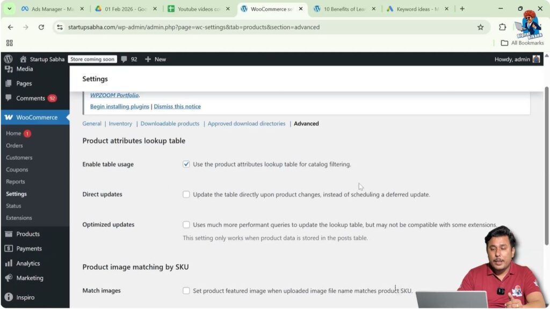Viewport: 550px width, 309px height.
Task: Uncheck the product attributes lookup table option
Action: (186, 164)
